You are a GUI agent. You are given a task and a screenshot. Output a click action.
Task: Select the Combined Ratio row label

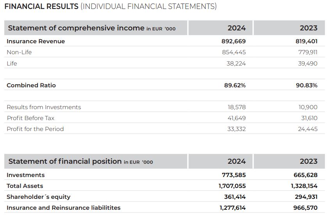click(31, 85)
